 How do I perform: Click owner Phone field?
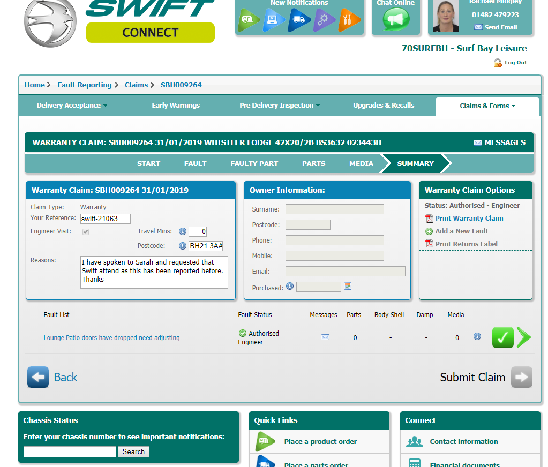pyautogui.click(x=334, y=240)
